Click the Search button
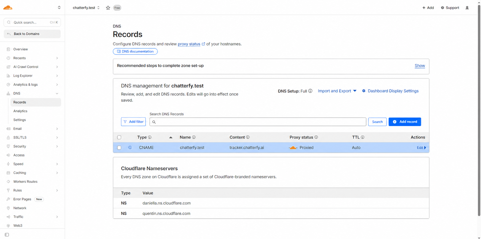Image resolution: width=481 pixels, height=239 pixels. pyautogui.click(x=377, y=122)
